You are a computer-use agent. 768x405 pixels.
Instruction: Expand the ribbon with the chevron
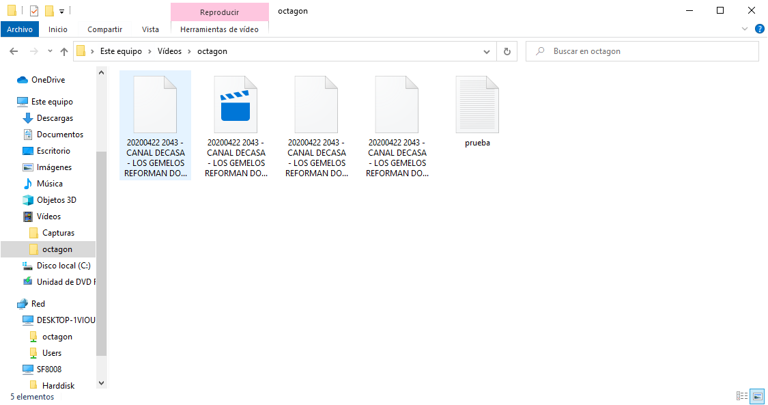[x=745, y=29]
